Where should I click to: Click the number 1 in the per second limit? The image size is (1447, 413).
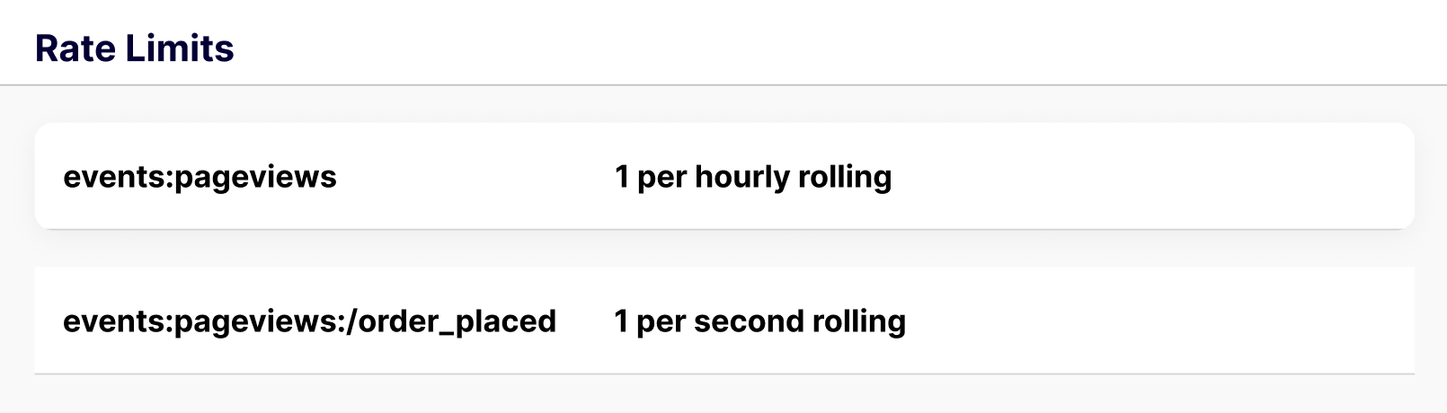pyautogui.click(x=621, y=321)
